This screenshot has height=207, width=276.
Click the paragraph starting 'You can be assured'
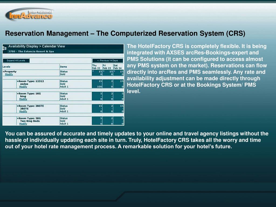point(137,140)
